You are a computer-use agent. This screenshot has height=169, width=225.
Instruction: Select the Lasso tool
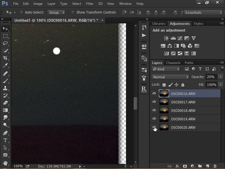tap(5, 43)
